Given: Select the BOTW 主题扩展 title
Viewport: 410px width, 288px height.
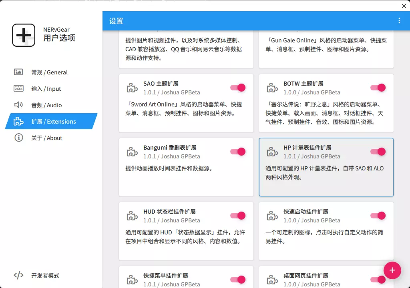Looking at the screenshot, I should coord(303,84).
